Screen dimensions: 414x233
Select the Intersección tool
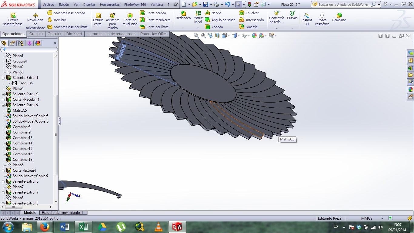point(251,20)
